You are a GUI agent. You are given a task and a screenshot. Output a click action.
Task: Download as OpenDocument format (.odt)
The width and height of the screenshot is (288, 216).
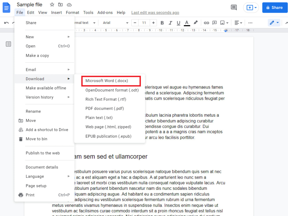point(110,90)
